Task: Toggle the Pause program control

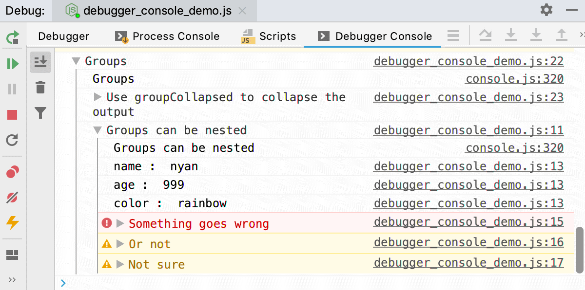Action: (x=12, y=89)
